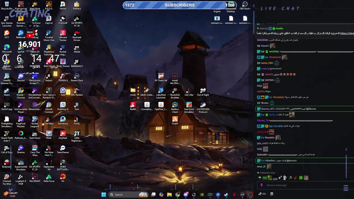
Task: Open the OBS Studio desktop shortcut
Action: pos(245,6)
